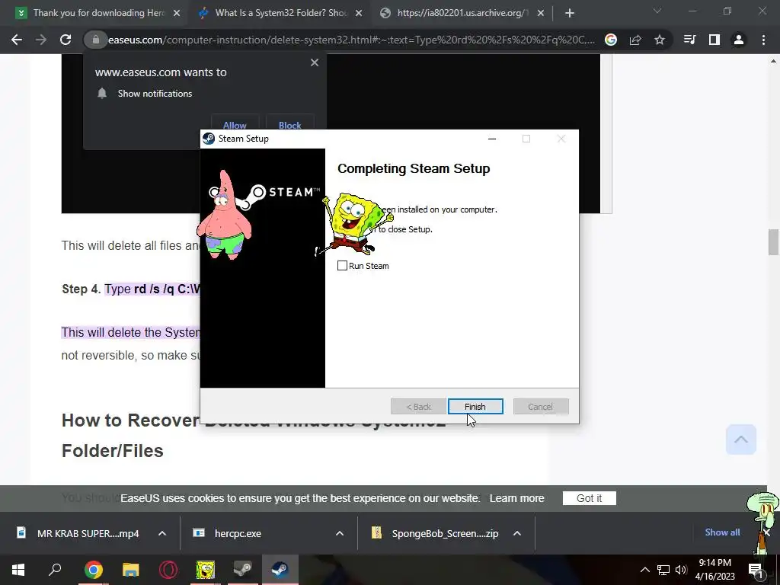Go back with Chrome's back arrow
Screen dimensions: 780x585
(17, 40)
